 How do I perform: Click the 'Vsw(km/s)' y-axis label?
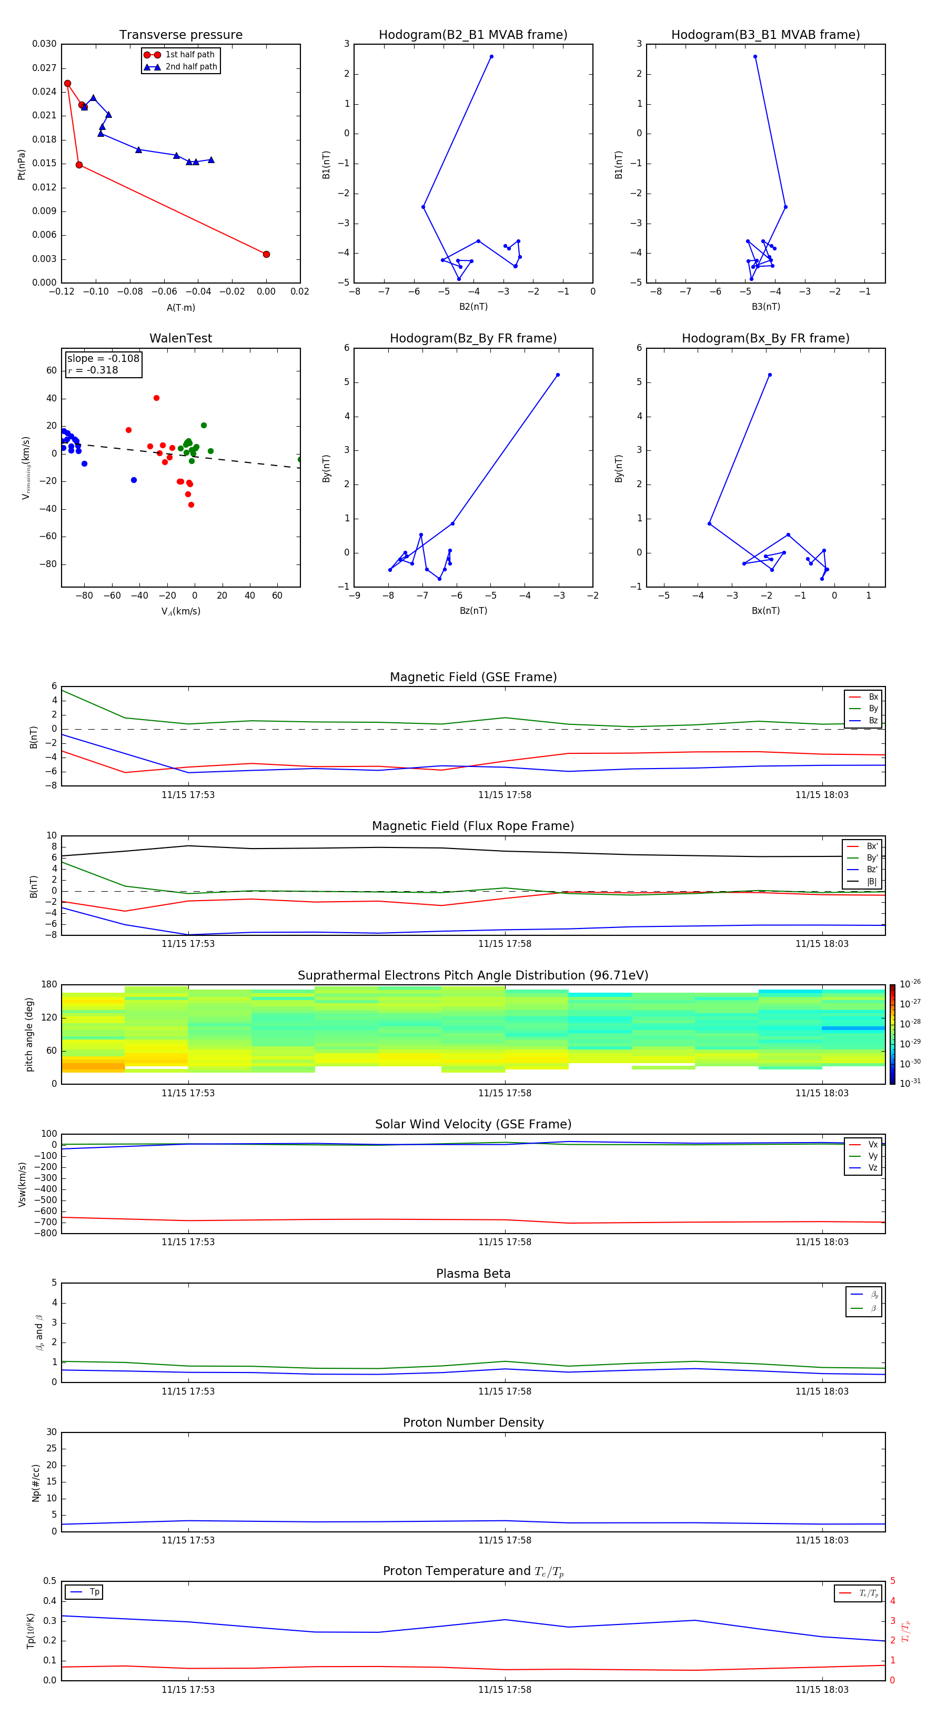(x=22, y=1184)
